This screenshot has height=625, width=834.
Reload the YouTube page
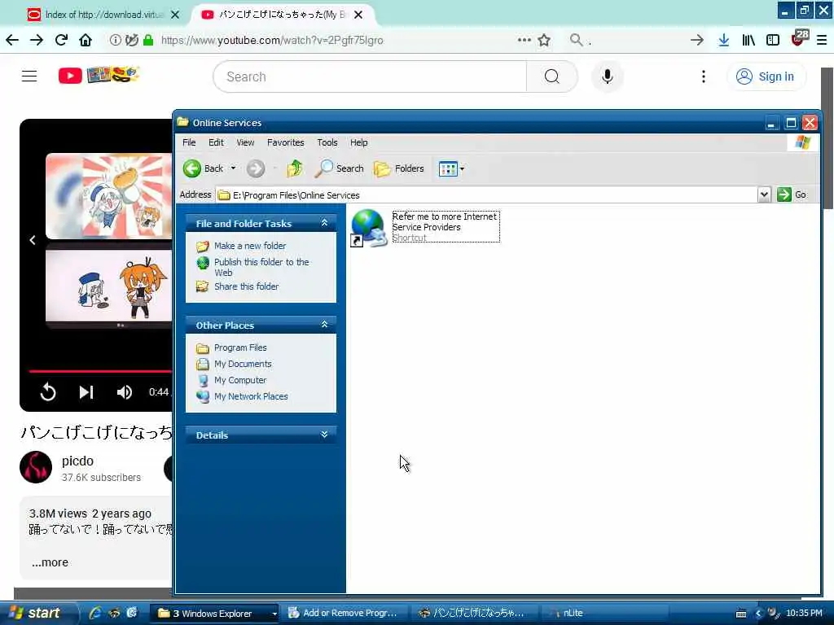61,40
